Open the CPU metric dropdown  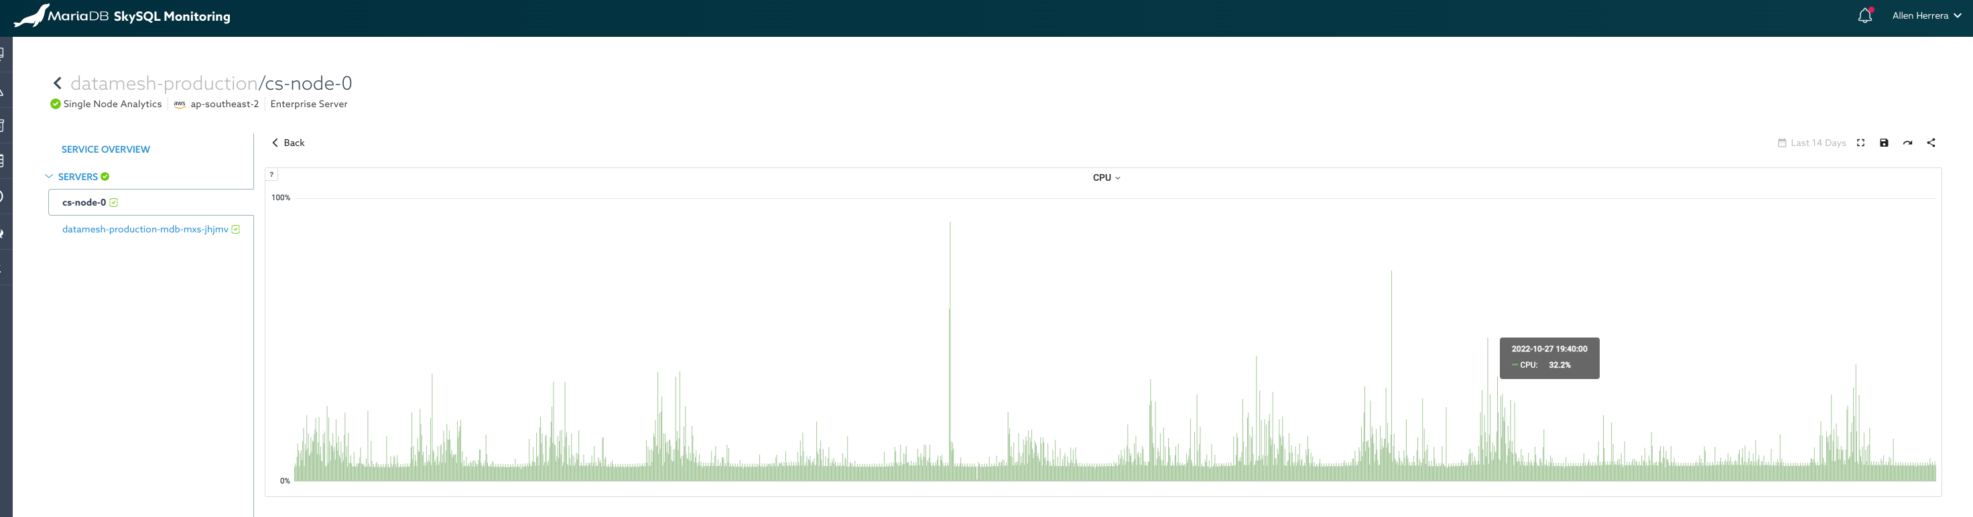click(1106, 177)
